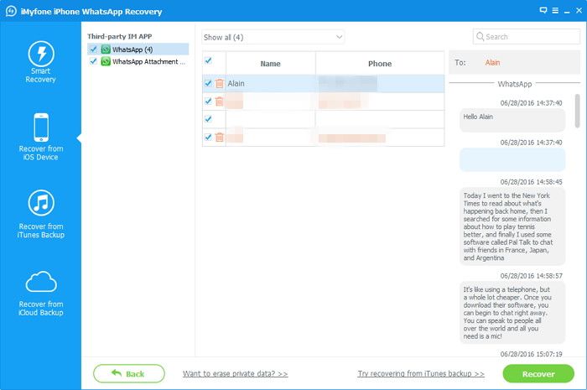Viewport: 587px width, 390px height.
Task: Toggle select-all checkbox in table header
Action: [209, 60]
